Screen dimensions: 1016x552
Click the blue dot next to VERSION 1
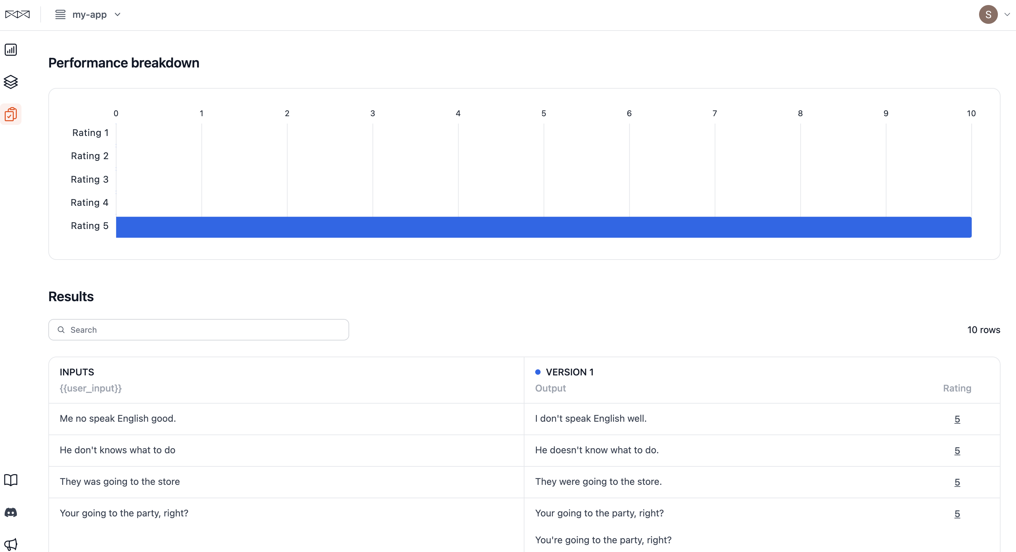(x=538, y=372)
